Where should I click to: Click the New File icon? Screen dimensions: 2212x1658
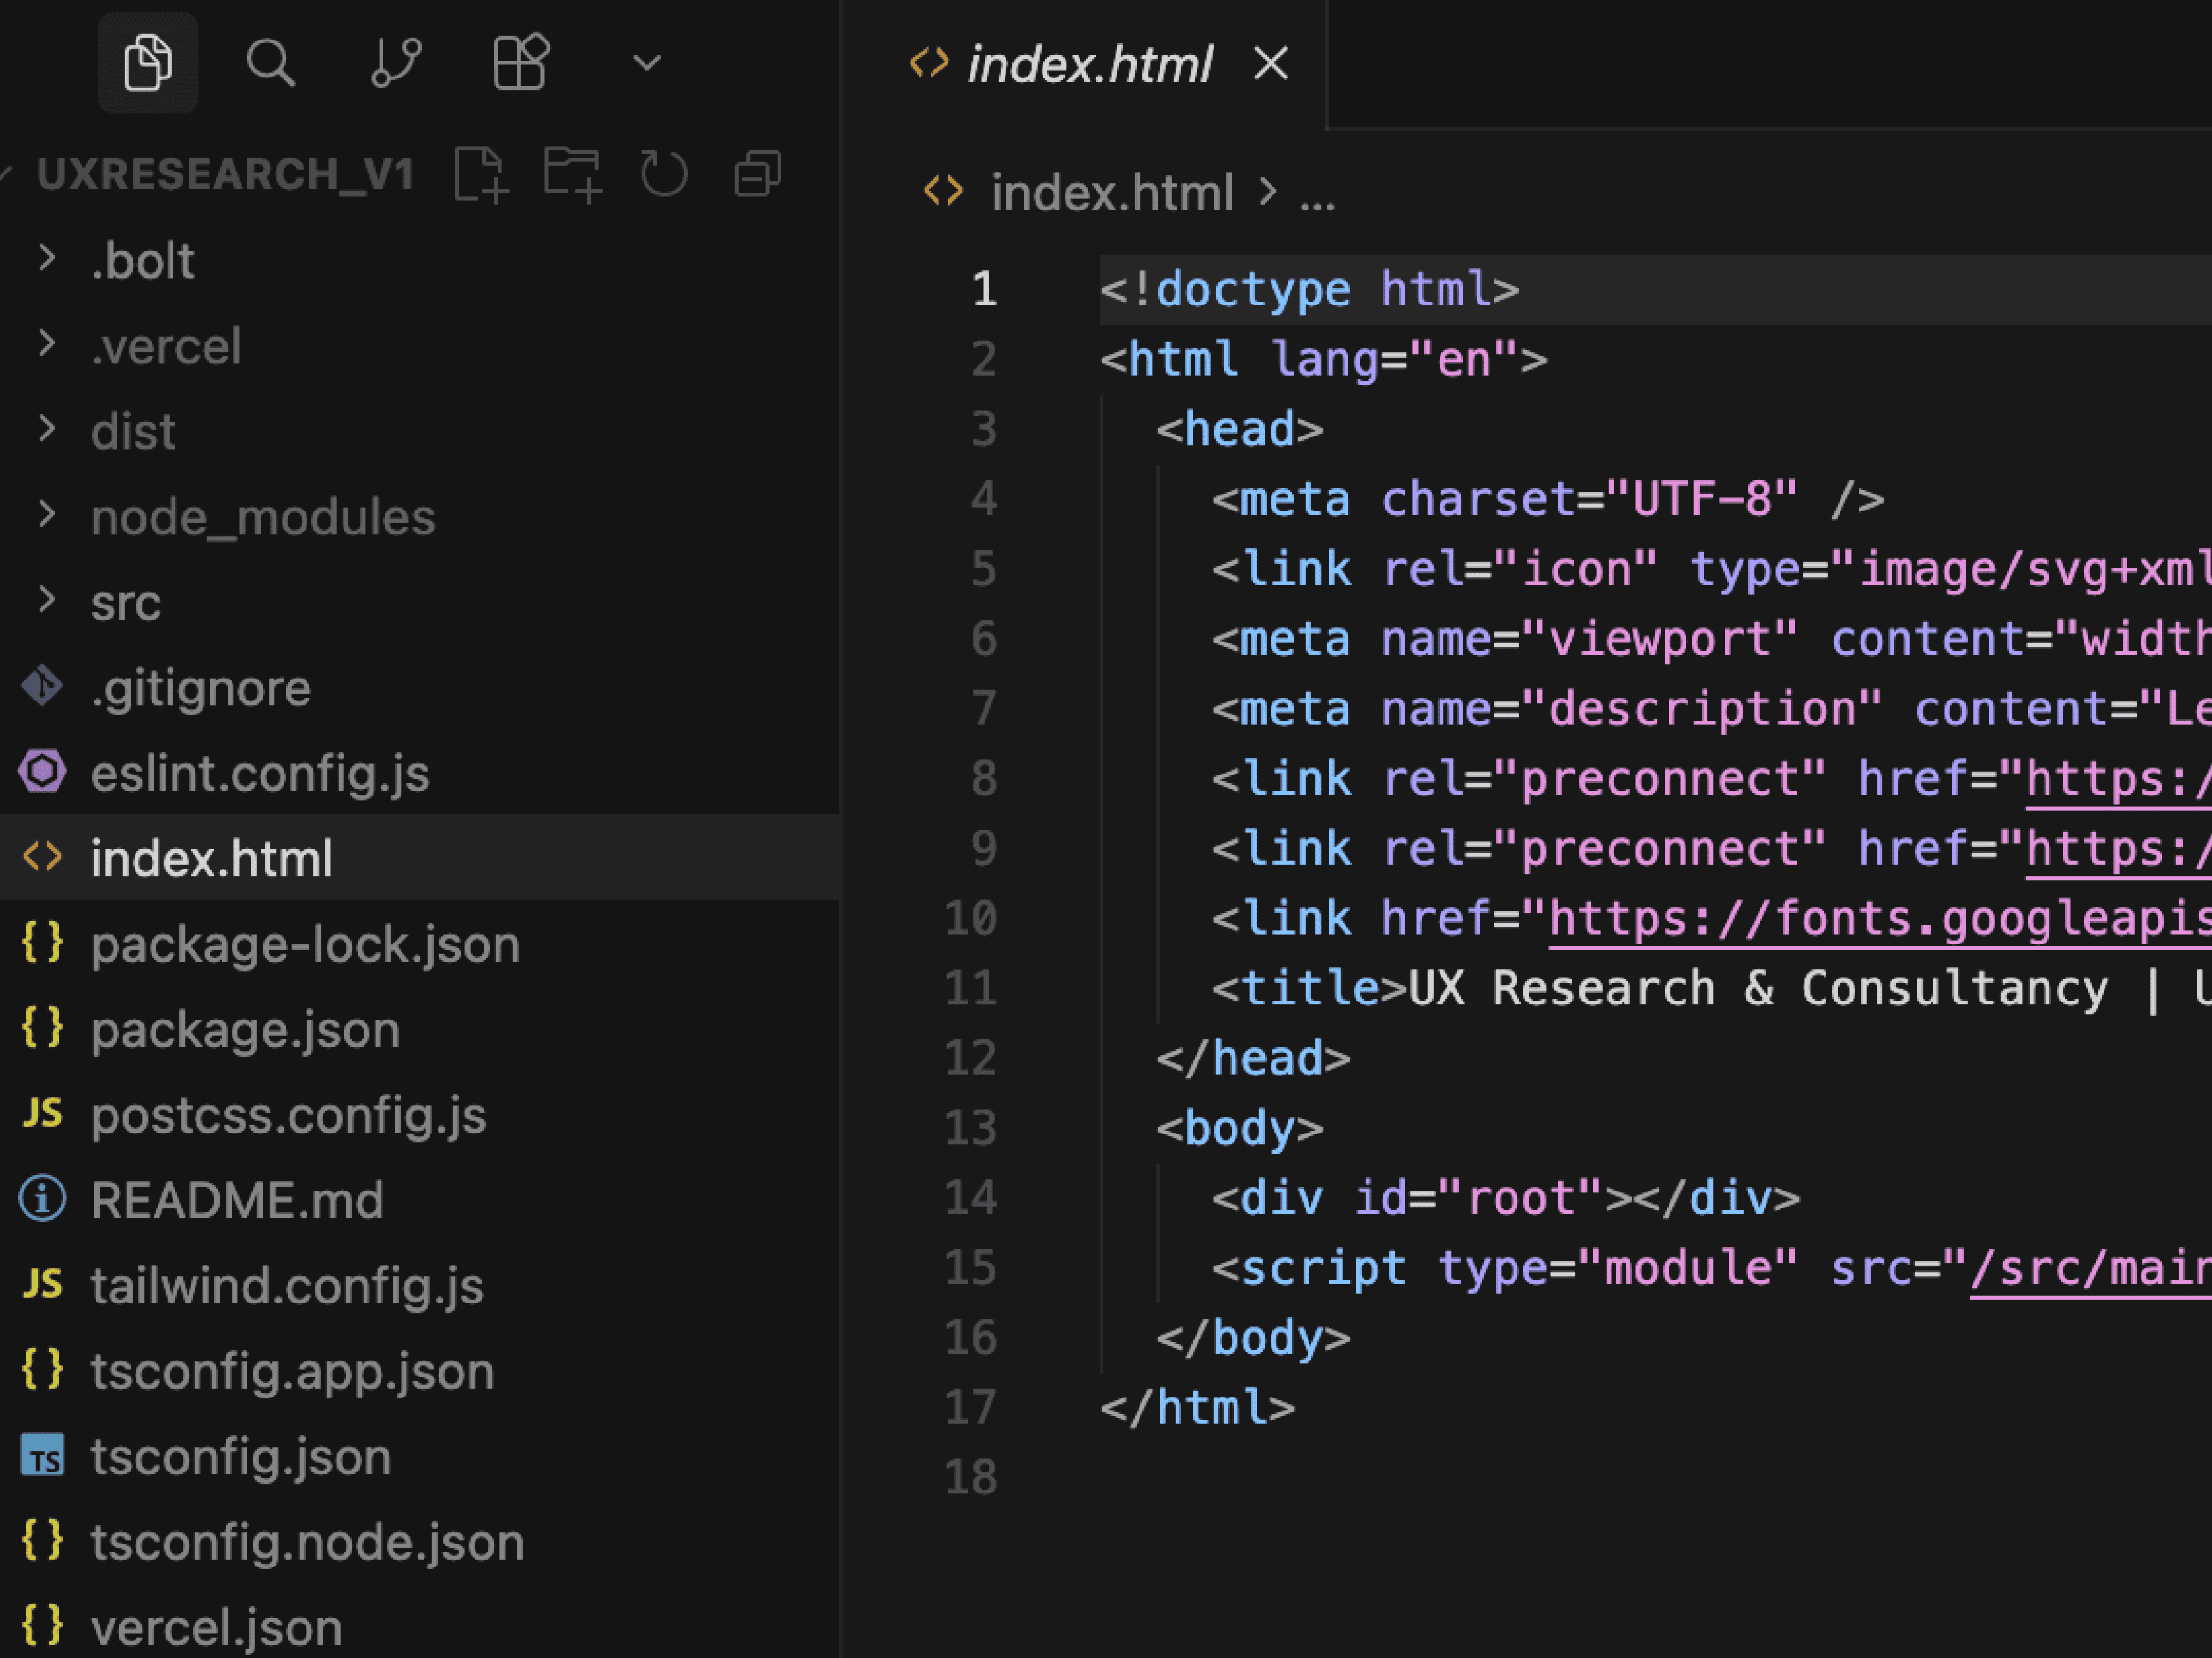483,172
